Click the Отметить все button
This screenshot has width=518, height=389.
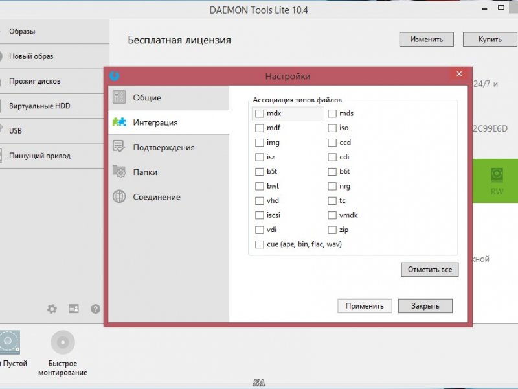coord(430,270)
